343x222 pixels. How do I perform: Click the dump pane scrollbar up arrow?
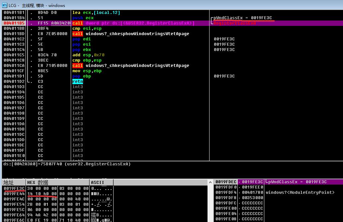point(210,182)
